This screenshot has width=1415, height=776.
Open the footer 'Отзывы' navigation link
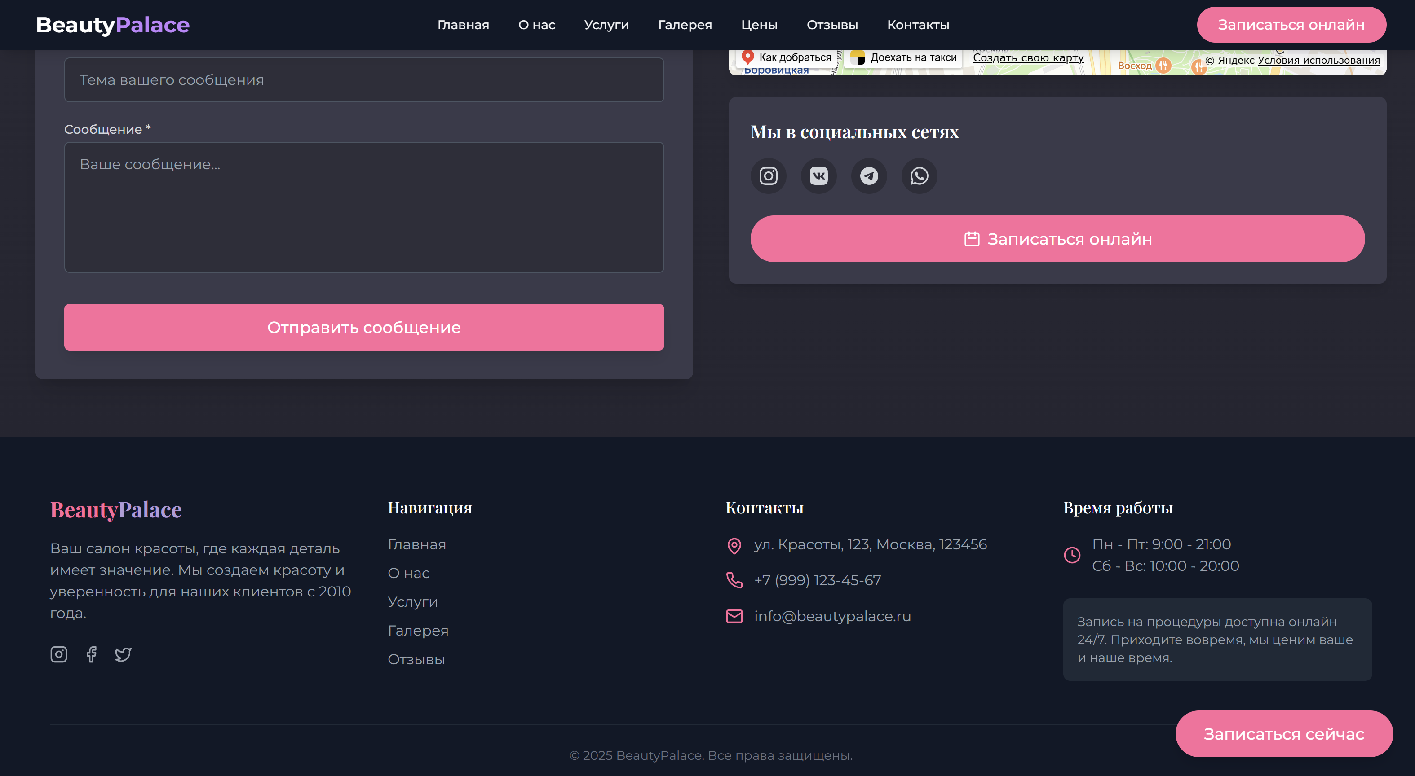click(416, 659)
